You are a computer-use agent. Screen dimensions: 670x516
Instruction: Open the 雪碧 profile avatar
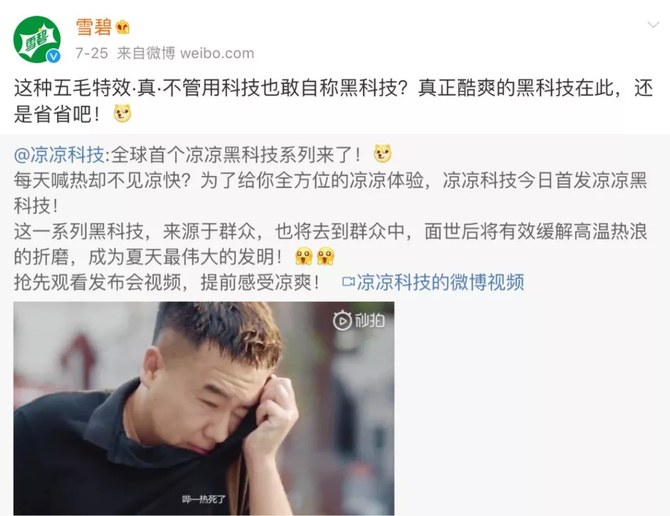point(37,39)
